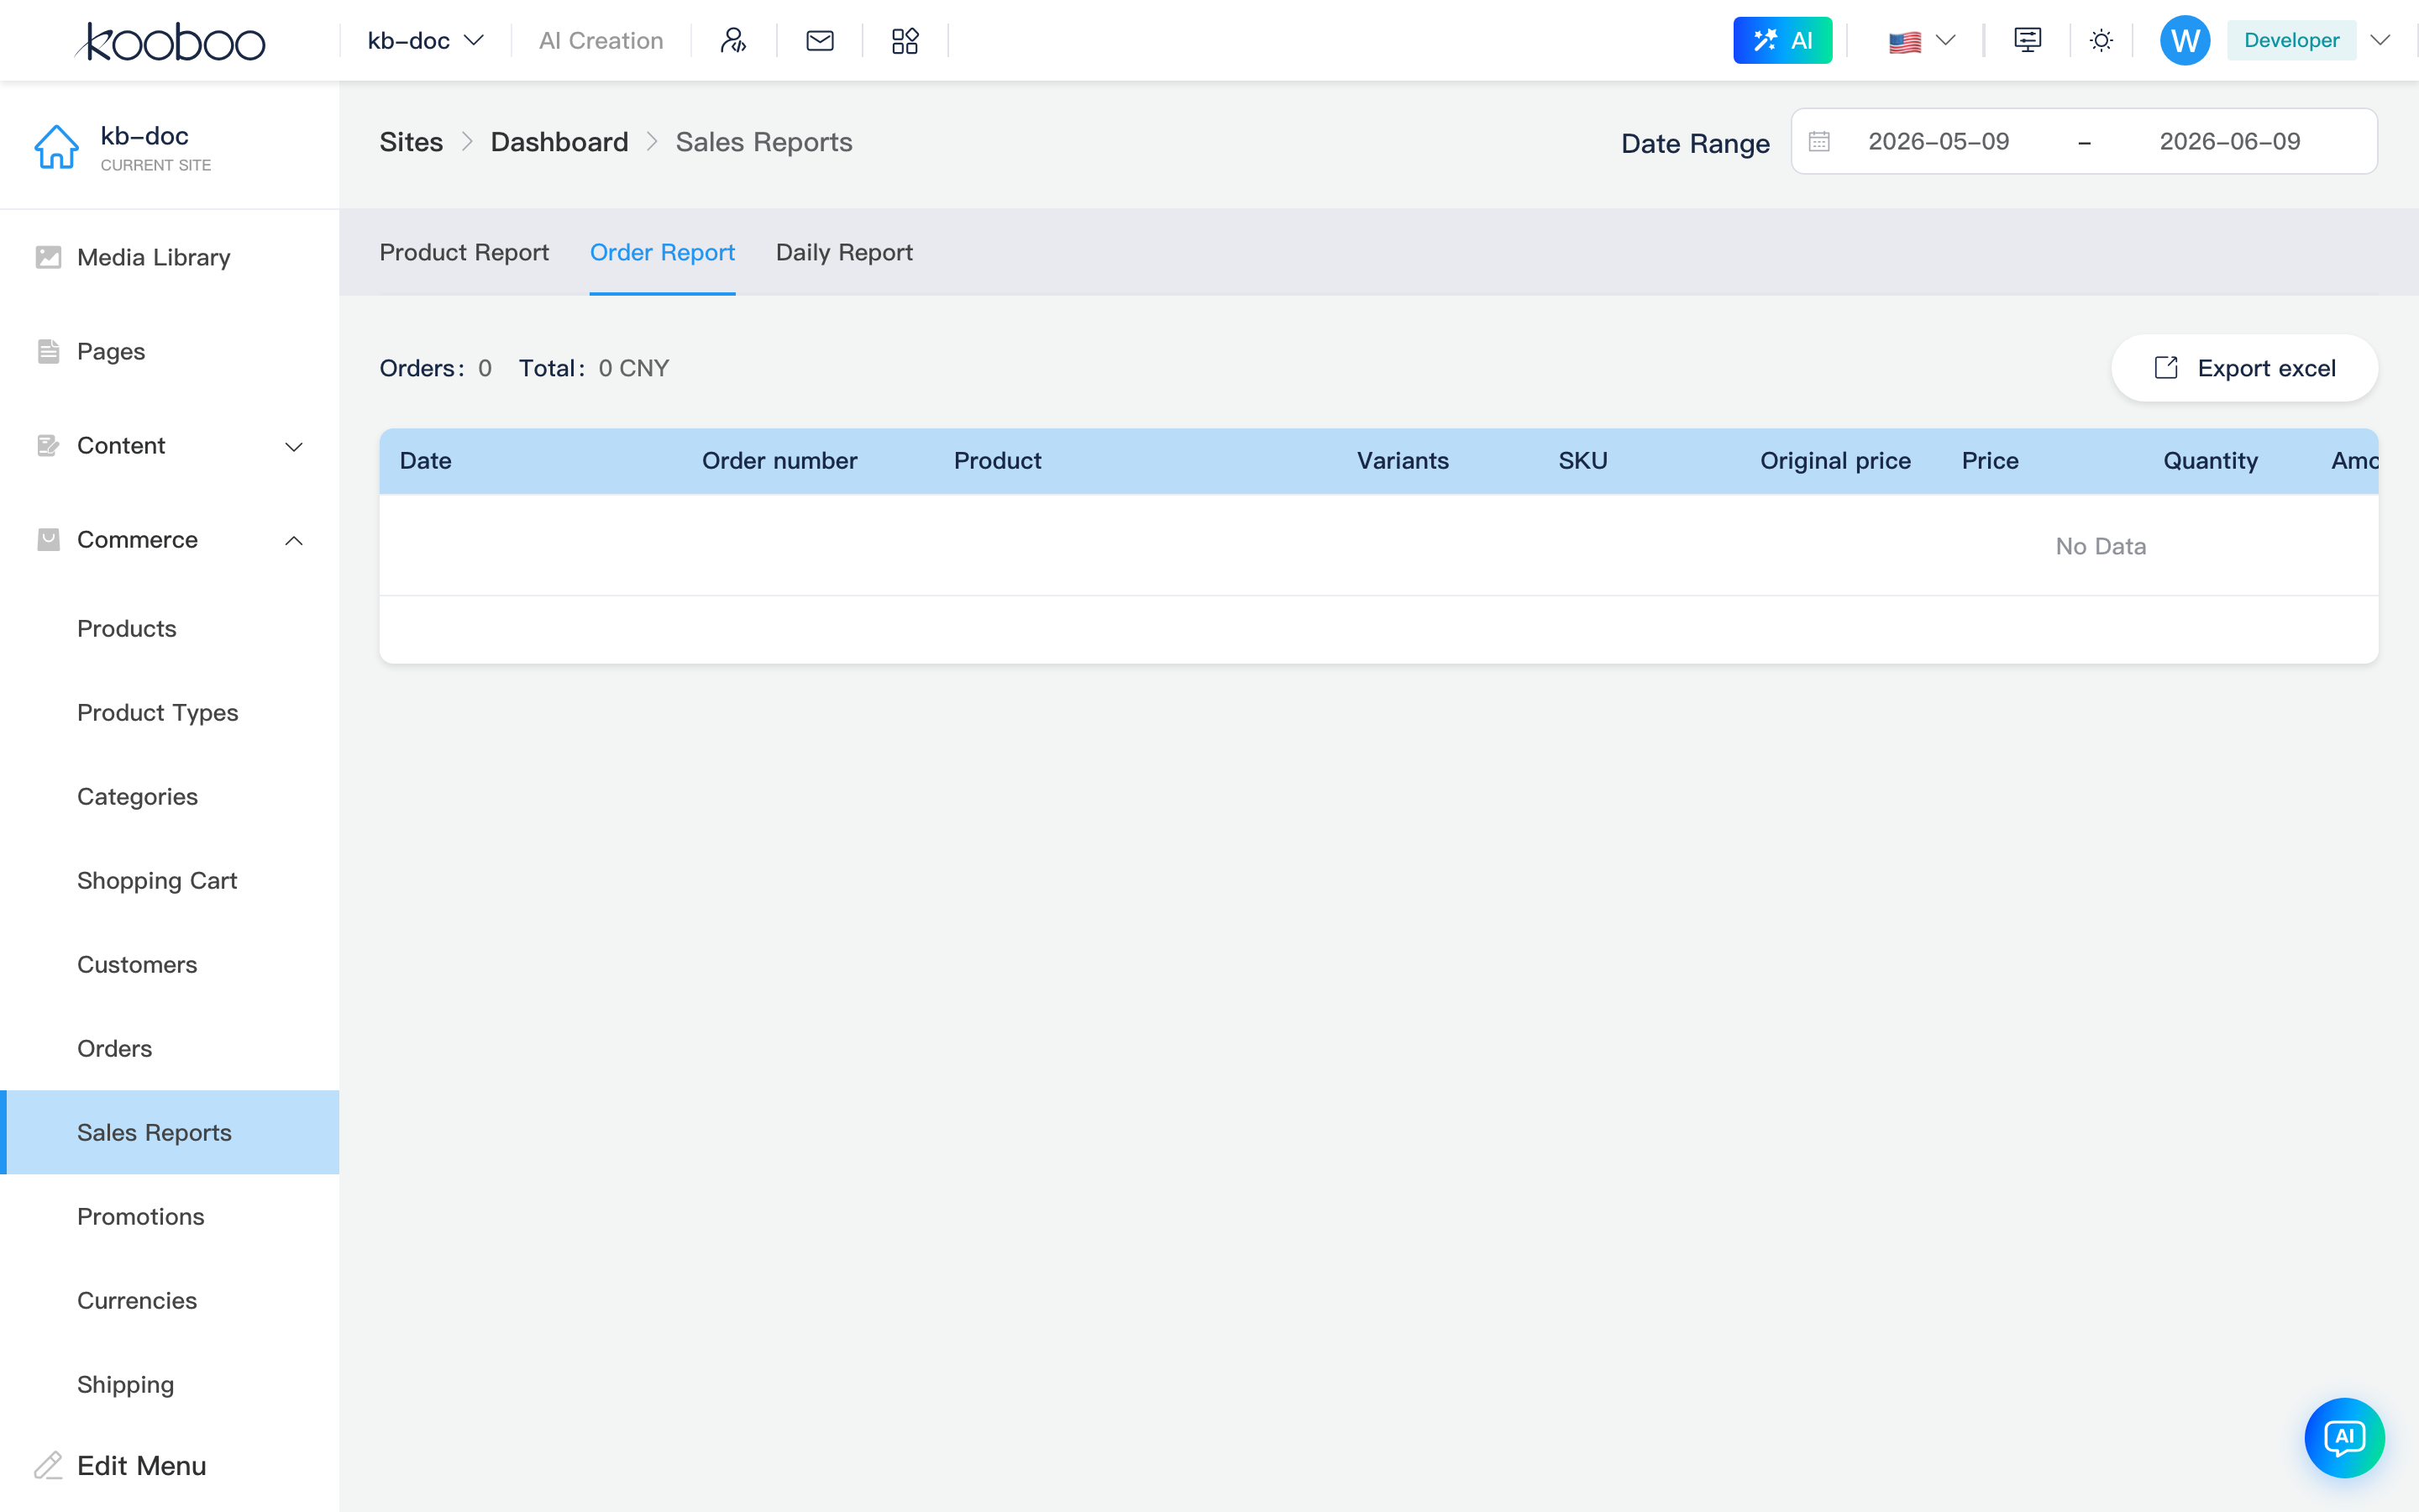Expand the language chevron
Image resolution: width=2419 pixels, height=1512 pixels.
(x=1945, y=41)
